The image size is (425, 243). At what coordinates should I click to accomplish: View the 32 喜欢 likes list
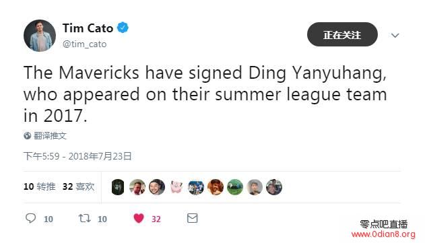(x=78, y=186)
